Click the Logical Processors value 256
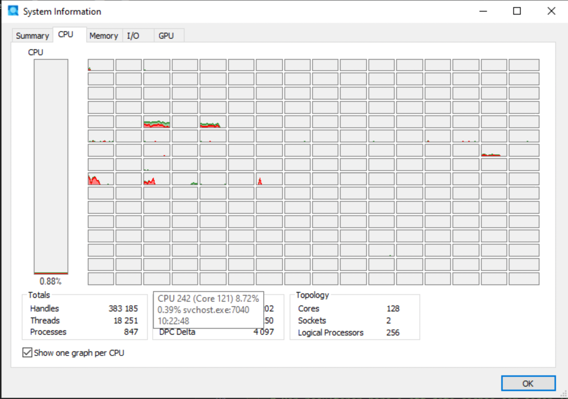The height and width of the screenshot is (399, 568). (393, 332)
